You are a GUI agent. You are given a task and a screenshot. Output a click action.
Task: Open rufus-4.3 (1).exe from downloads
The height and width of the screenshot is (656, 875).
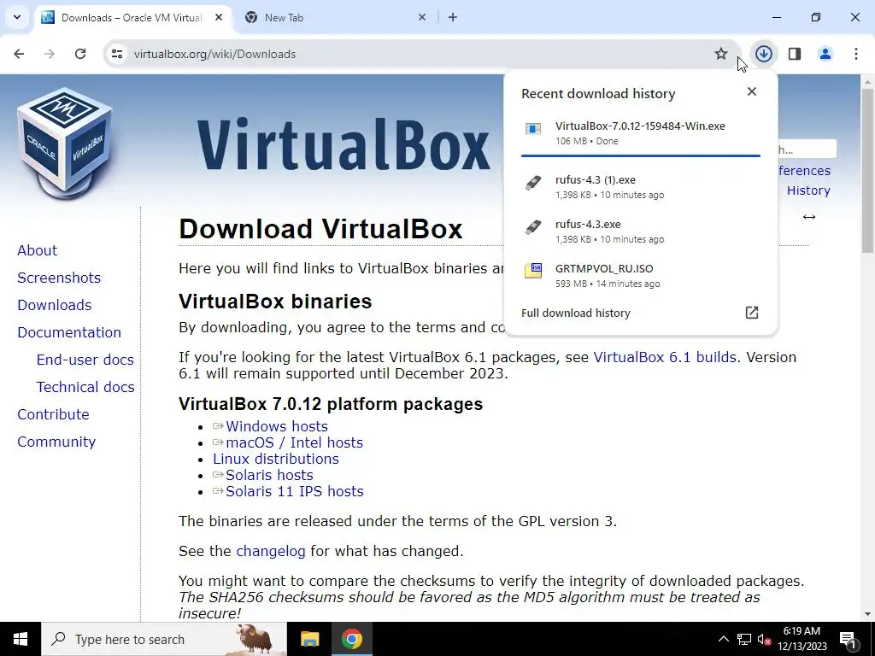640,187
